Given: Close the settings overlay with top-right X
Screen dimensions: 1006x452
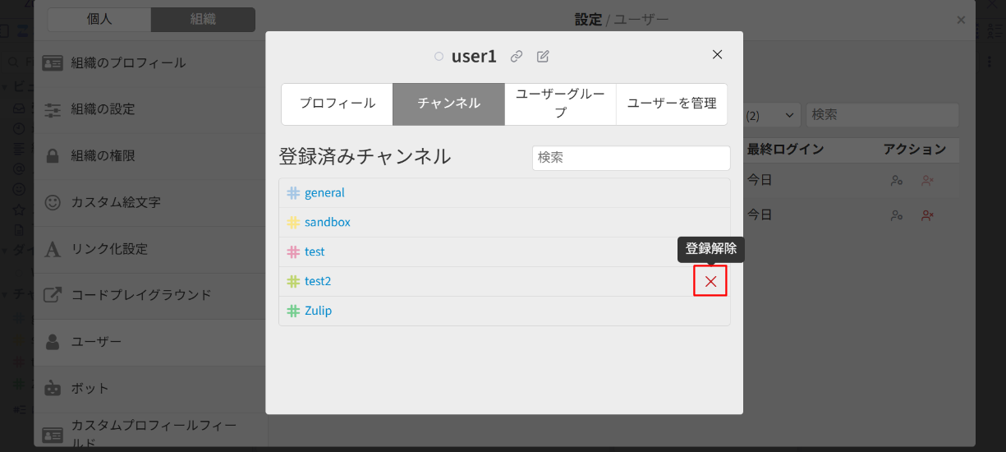Looking at the screenshot, I should [x=961, y=20].
